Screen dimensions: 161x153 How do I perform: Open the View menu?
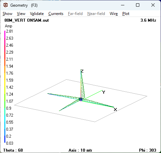point(21,14)
